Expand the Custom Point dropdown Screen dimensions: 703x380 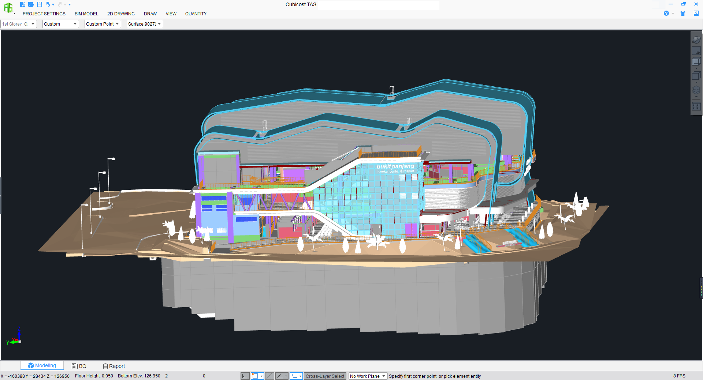pos(103,24)
